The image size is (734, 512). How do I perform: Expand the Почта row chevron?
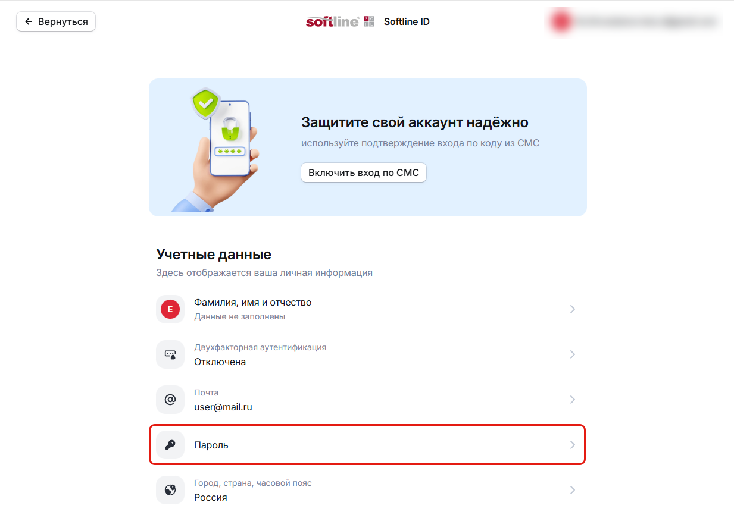(x=572, y=400)
